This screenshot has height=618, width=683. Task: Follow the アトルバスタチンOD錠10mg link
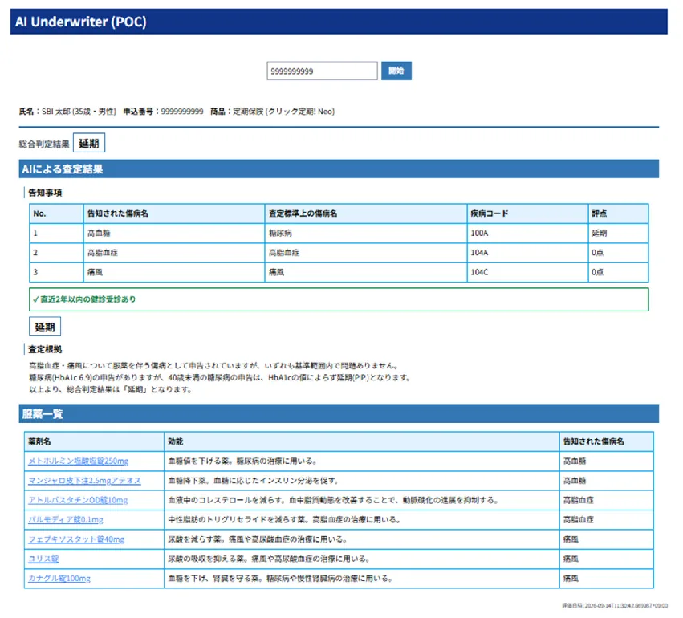(x=78, y=500)
